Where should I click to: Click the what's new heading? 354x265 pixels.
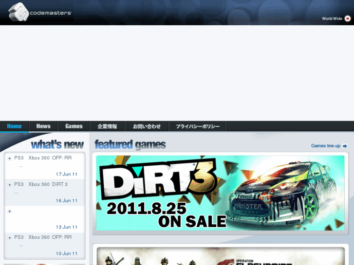[57, 144]
